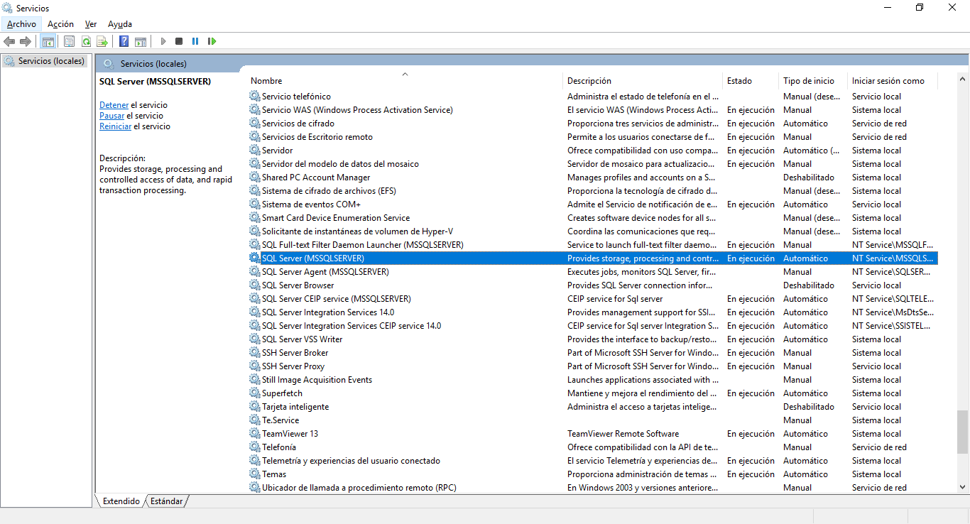Select Servicios de cifrado row
970x524 pixels.
[592, 124]
